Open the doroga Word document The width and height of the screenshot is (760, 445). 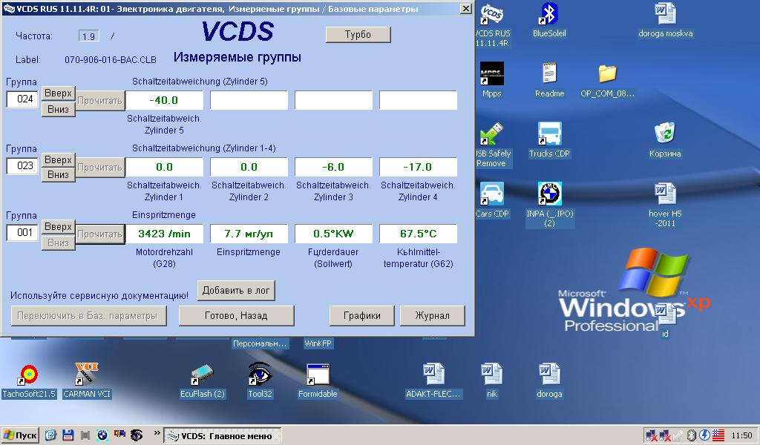coord(549,380)
